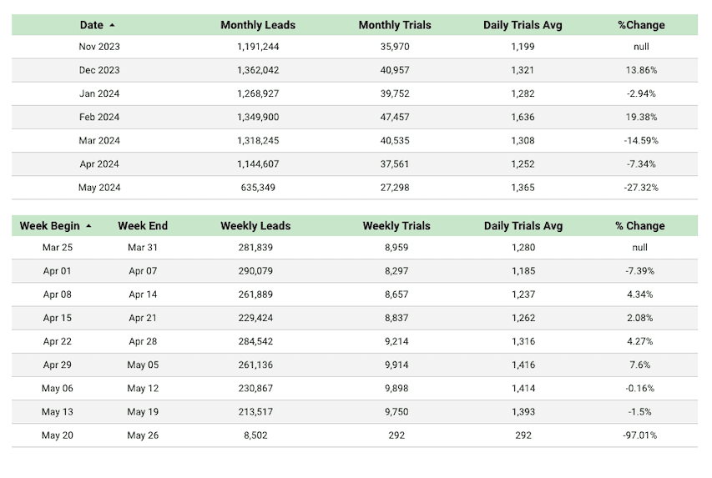Click the Week Begin sort arrow icon
712x478 pixels.
88,225
